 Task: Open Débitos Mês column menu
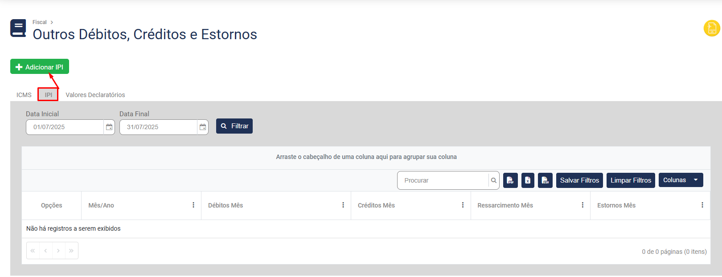pos(343,205)
